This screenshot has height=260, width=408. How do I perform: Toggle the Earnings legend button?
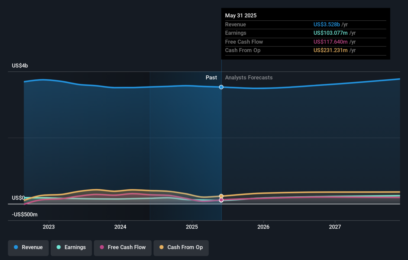(x=71, y=247)
